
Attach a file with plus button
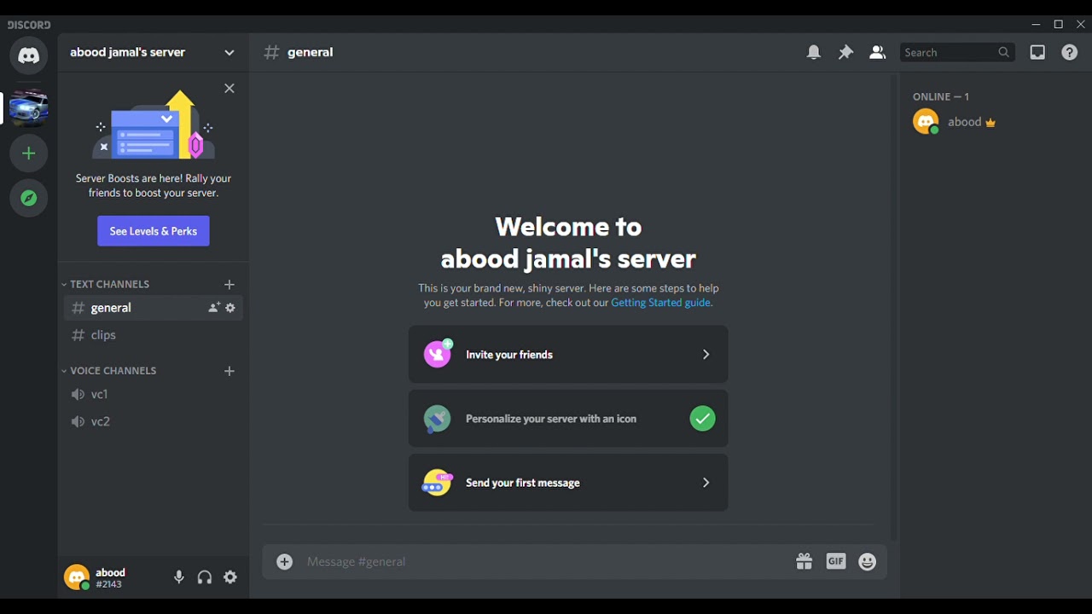point(285,563)
